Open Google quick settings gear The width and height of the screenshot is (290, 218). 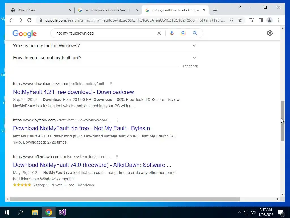pos(270,33)
